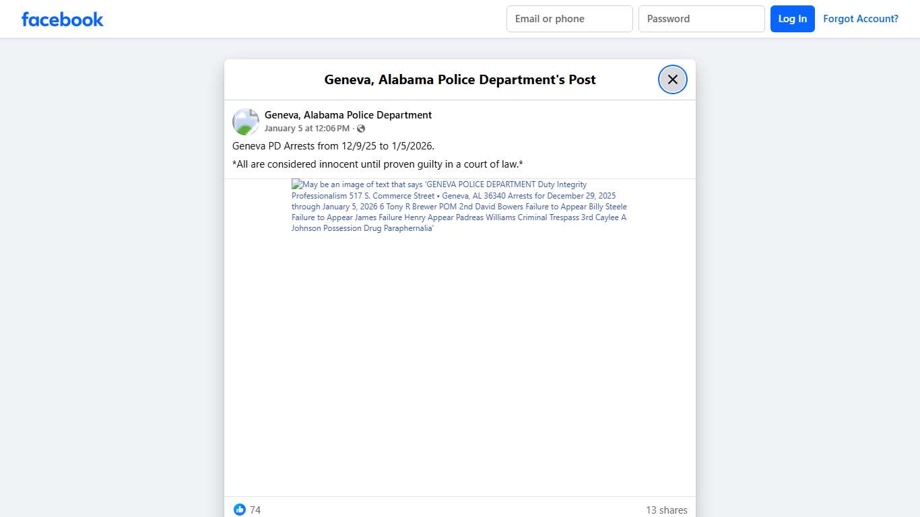Click the arrest report image alt-text link
Screen dimensions: 920x517
click(x=459, y=206)
